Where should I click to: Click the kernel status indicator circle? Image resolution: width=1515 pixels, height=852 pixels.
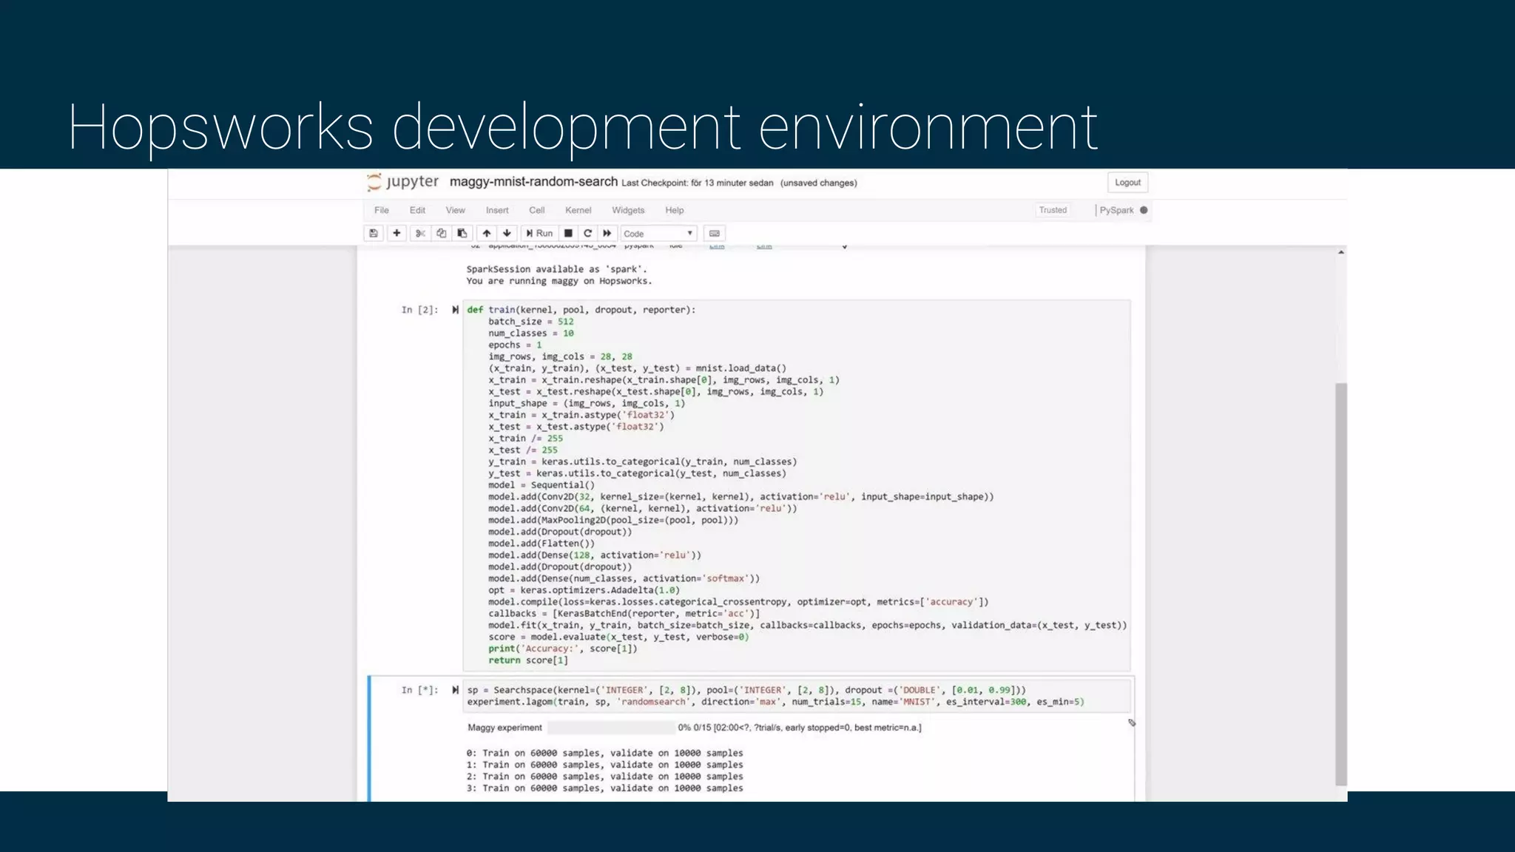[x=1144, y=210]
